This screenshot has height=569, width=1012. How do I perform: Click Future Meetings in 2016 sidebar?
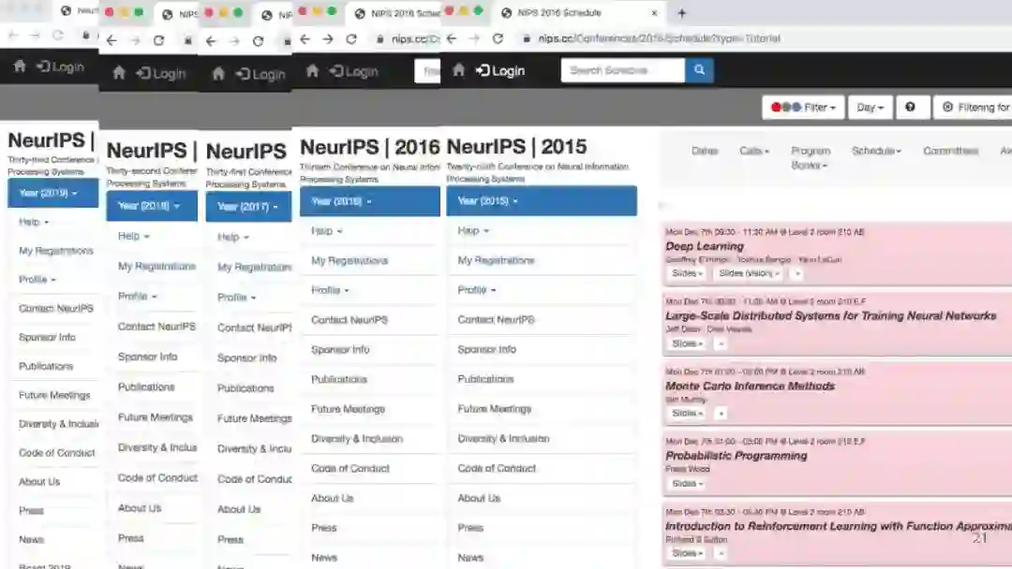tap(348, 409)
